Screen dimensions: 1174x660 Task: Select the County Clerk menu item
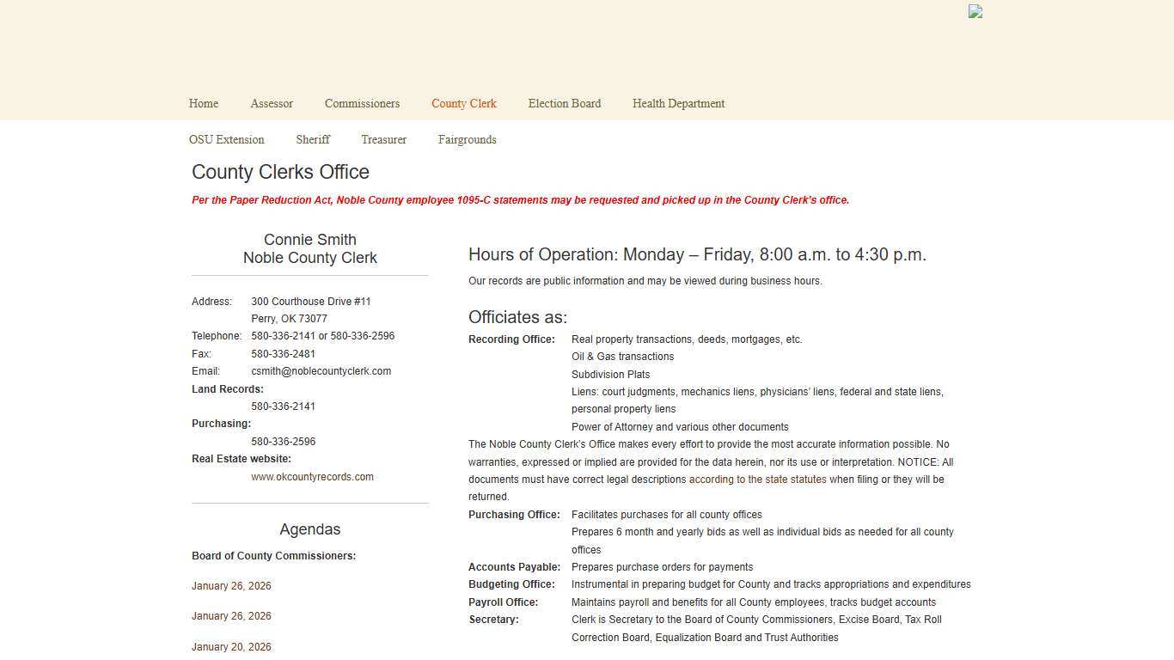coord(463,103)
